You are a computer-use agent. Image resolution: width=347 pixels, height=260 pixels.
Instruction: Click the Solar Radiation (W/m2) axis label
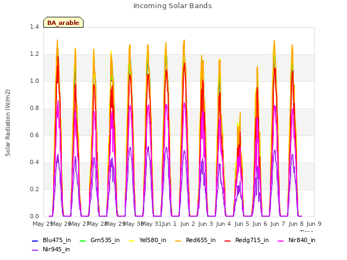[8, 123]
